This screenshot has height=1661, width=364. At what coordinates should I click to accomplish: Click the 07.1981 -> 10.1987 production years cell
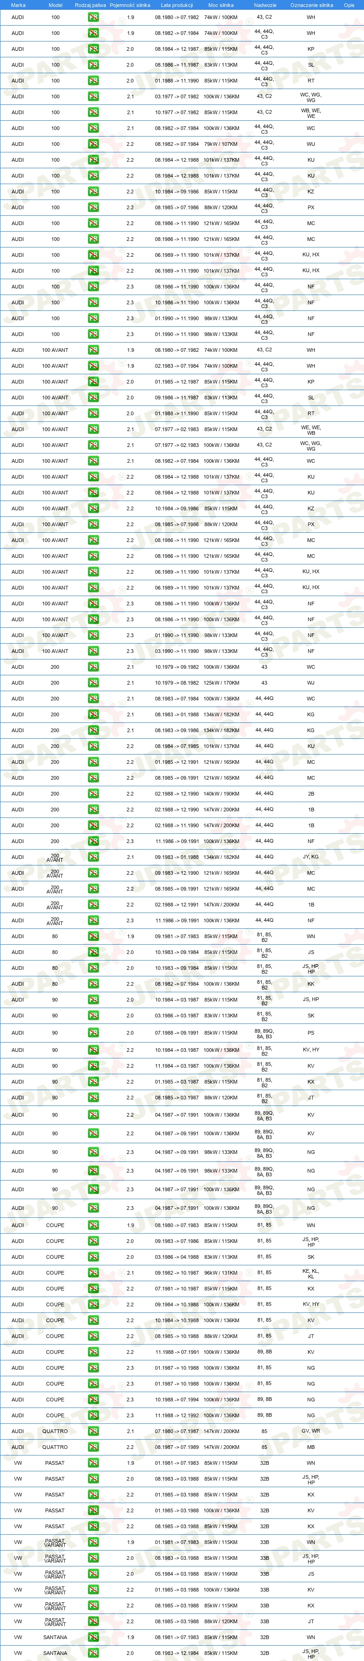click(x=176, y=1288)
